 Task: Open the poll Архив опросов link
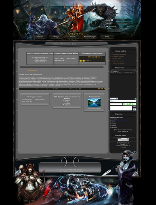[127, 130]
